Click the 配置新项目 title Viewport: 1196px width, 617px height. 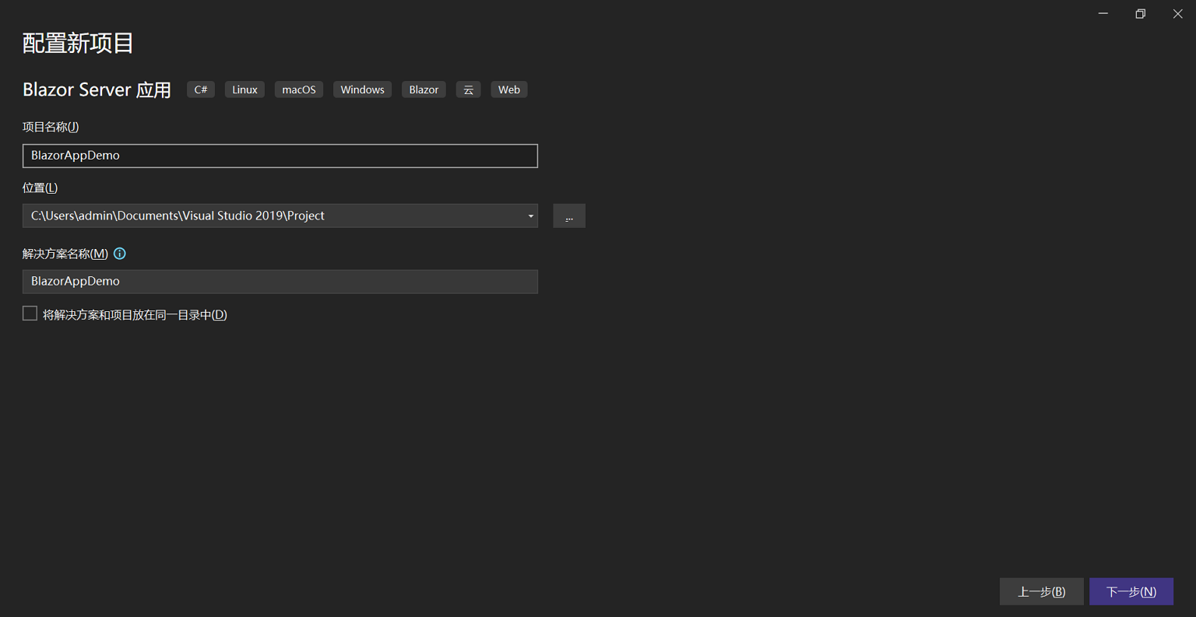[77, 44]
